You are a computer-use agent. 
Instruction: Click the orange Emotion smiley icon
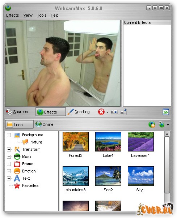(17, 171)
